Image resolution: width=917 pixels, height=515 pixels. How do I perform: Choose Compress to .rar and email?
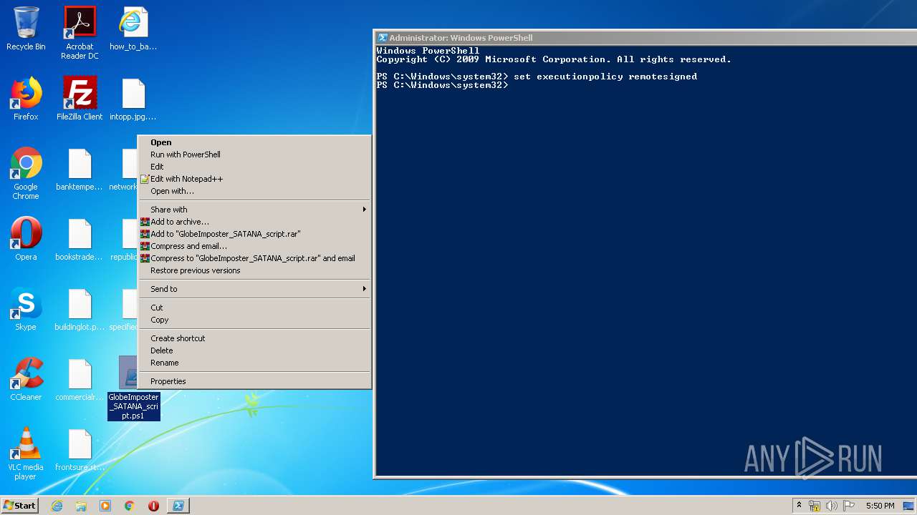[254, 258]
